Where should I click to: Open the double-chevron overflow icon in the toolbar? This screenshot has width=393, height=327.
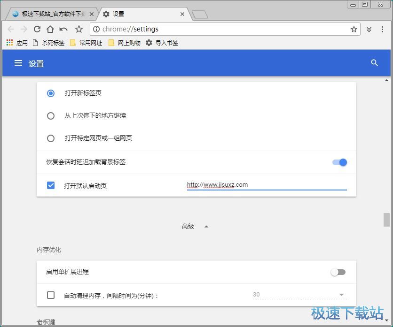pyautogui.click(x=369, y=30)
